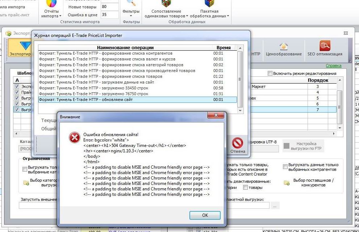Select 'формирование списка товаров' journal row
Image resolution: width=359 pixels, height=232 pixels.
pos(137,76)
